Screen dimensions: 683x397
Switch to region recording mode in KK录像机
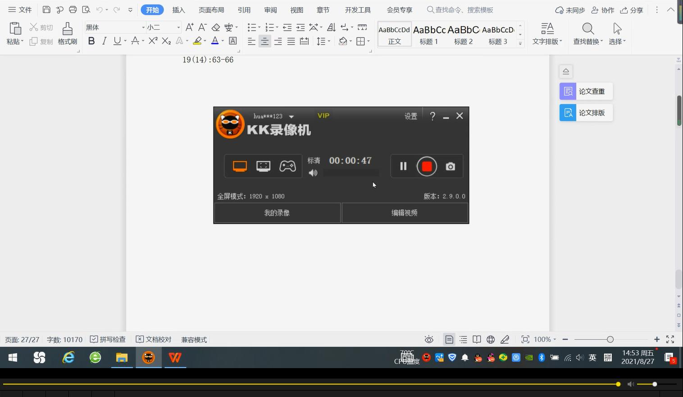point(263,166)
